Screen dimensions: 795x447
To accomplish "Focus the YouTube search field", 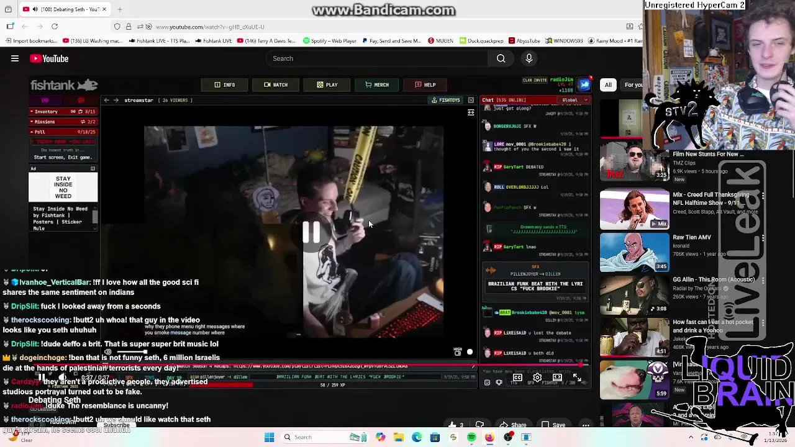I will click(378, 58).
